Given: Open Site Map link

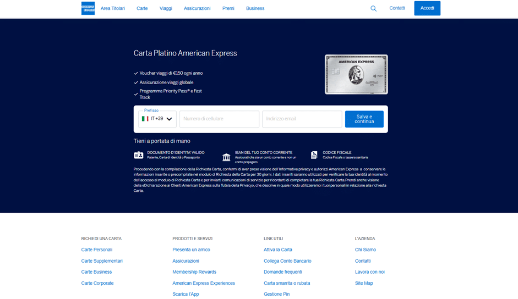Looking at the screenshot, I should (364, 283).
